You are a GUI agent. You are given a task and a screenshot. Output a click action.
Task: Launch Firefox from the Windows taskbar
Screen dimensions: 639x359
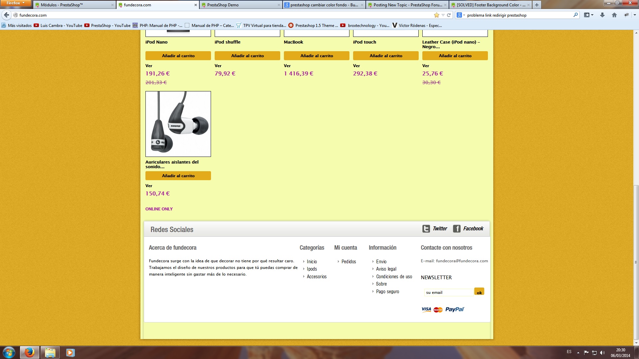[x=29, y=352]
